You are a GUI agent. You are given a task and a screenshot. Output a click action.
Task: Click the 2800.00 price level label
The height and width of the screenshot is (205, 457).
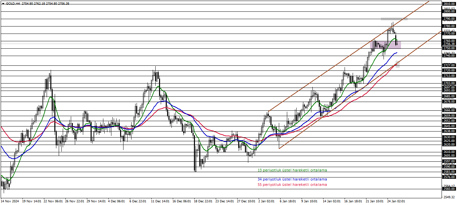pos(449,11)
